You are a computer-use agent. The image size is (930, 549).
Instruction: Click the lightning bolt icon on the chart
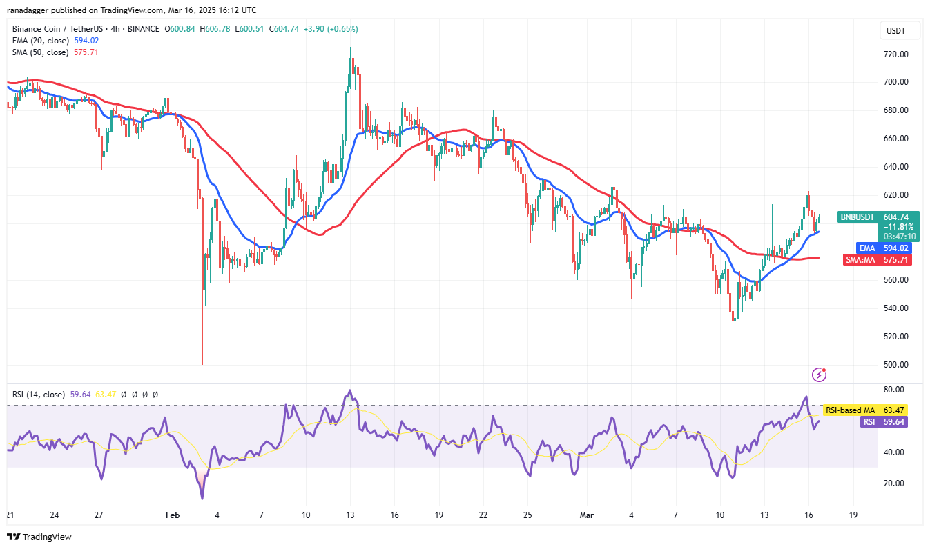(819, 375)
